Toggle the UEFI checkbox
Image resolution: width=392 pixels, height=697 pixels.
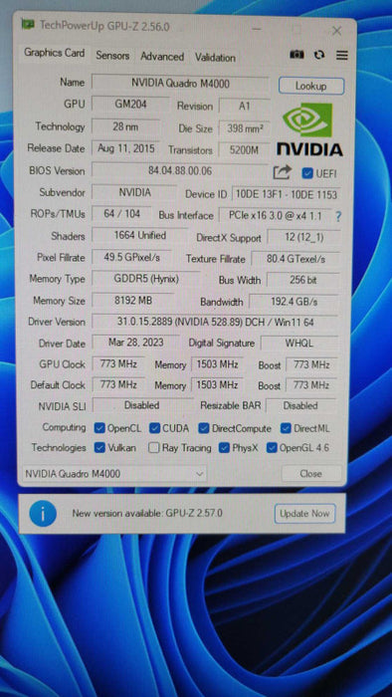(x=306, y=173)
